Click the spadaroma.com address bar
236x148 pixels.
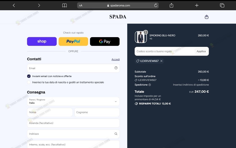[118, 5]
